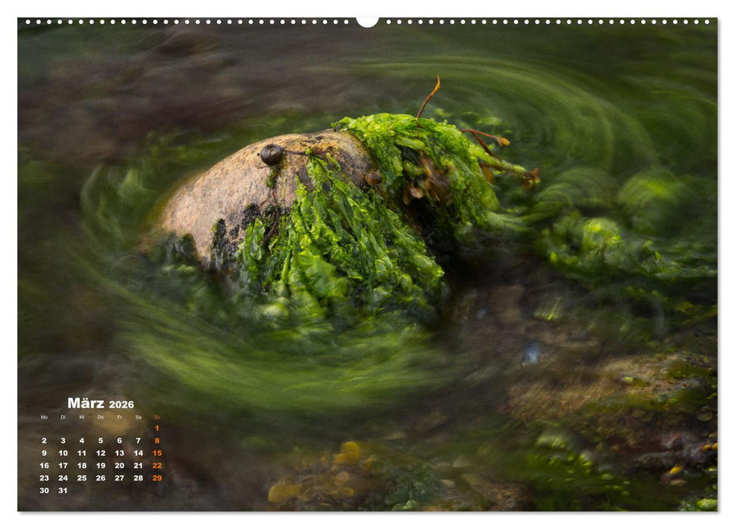735x529 pixels.
Task: Select date 1, the first Sunday
Action: click(x=157, y=428)
